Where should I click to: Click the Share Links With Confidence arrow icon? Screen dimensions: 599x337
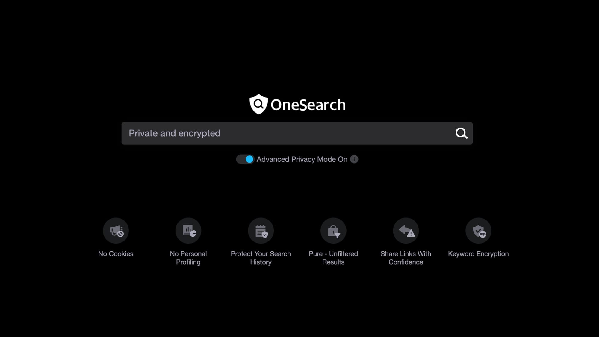[x=406, y=231]
